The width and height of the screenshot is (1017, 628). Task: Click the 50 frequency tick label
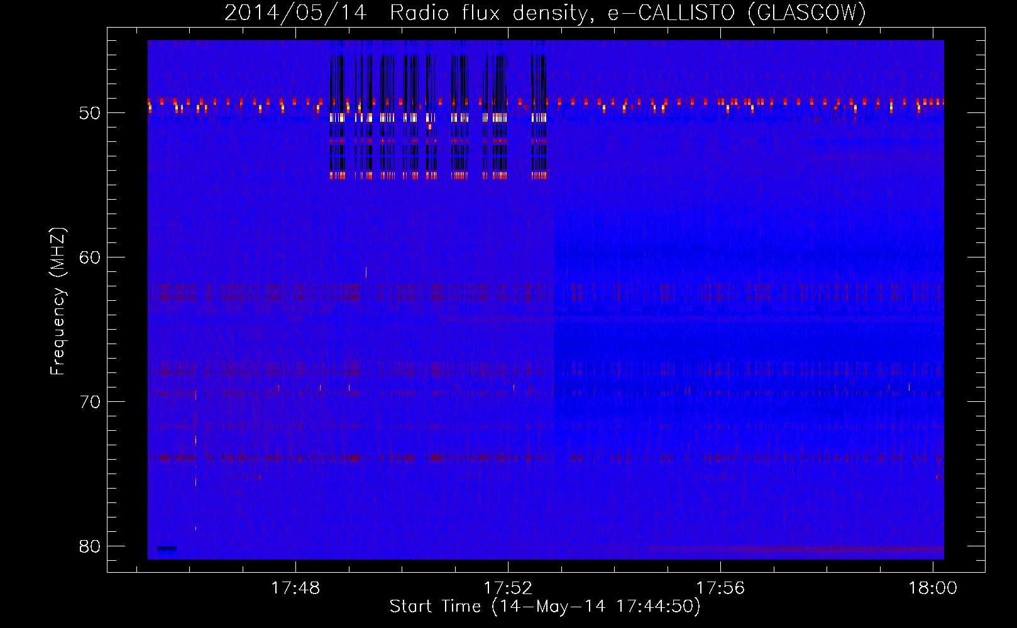click(90, 114)
